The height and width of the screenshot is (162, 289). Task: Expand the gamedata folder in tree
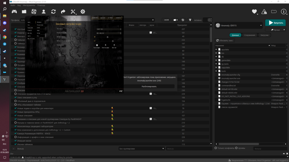(x=216, y=60)
